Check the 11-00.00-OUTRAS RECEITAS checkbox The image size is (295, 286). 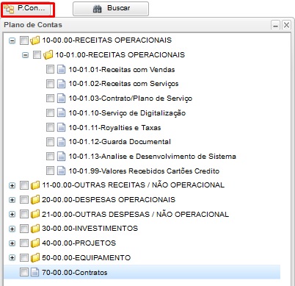point(24,185)
